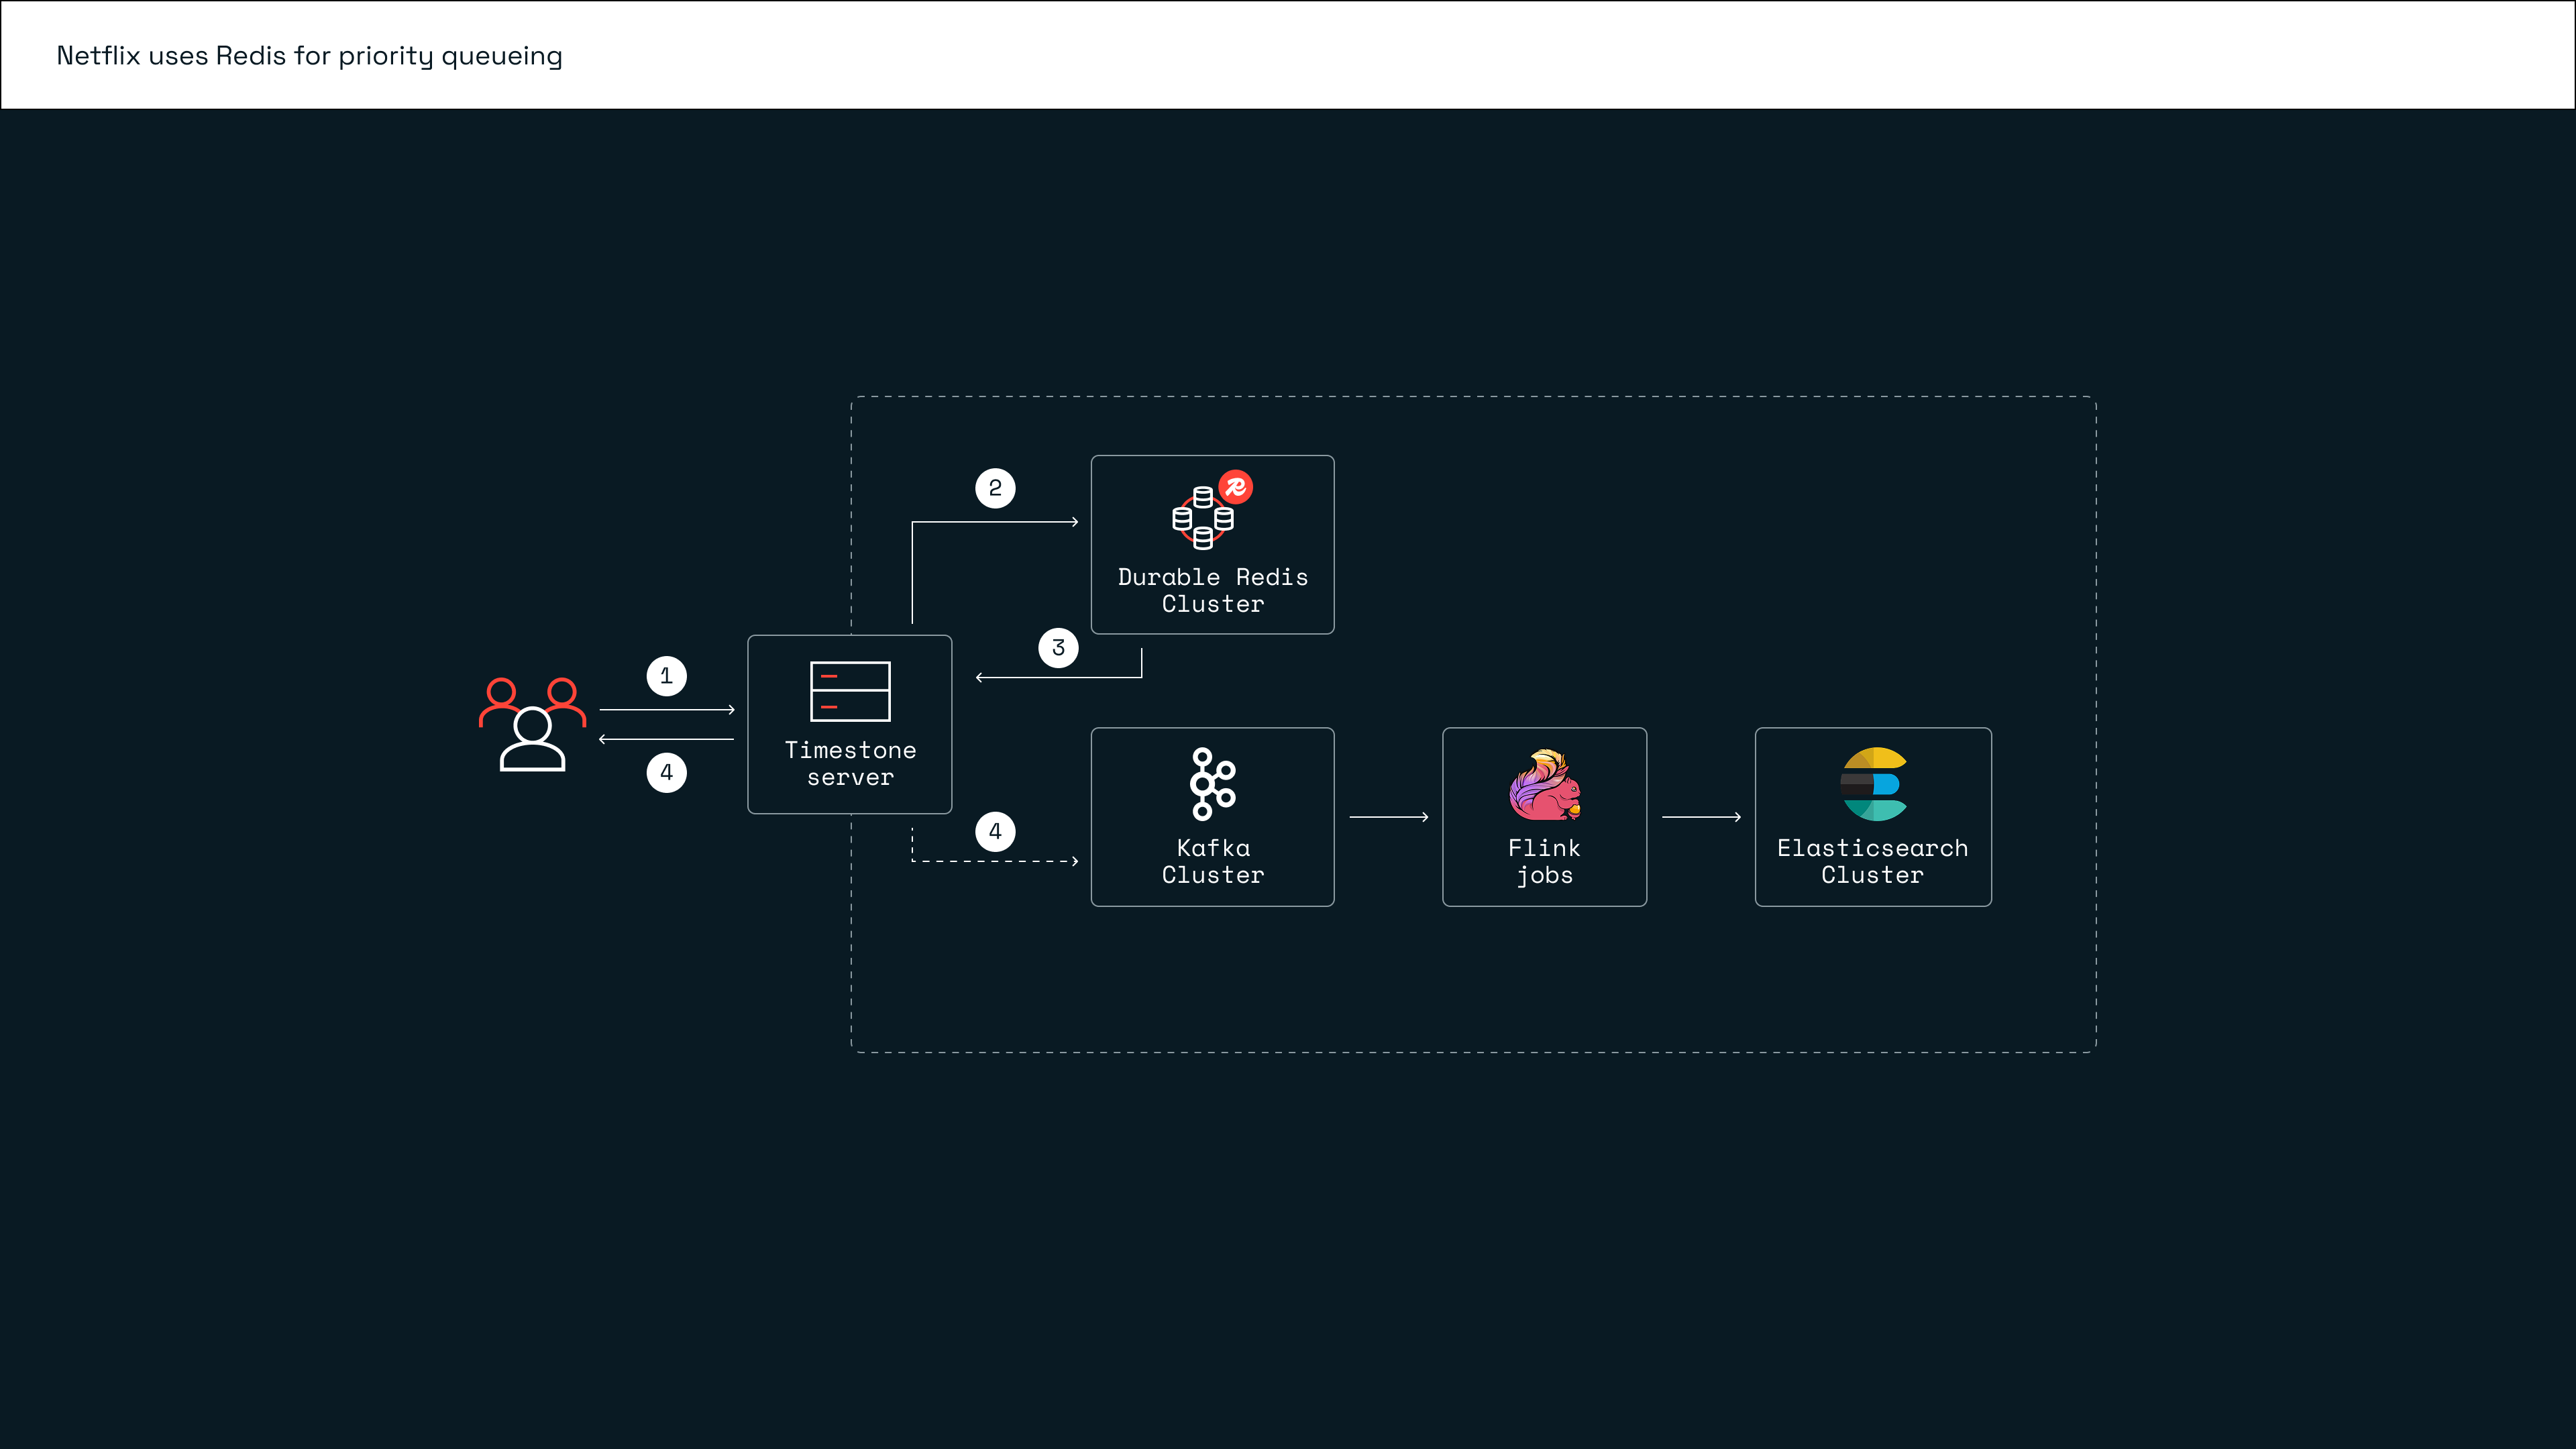The height and width of the screenshot is (1449, 2576).
Task: Click the Timestone server rack icon
Action: tap(850, 691)
